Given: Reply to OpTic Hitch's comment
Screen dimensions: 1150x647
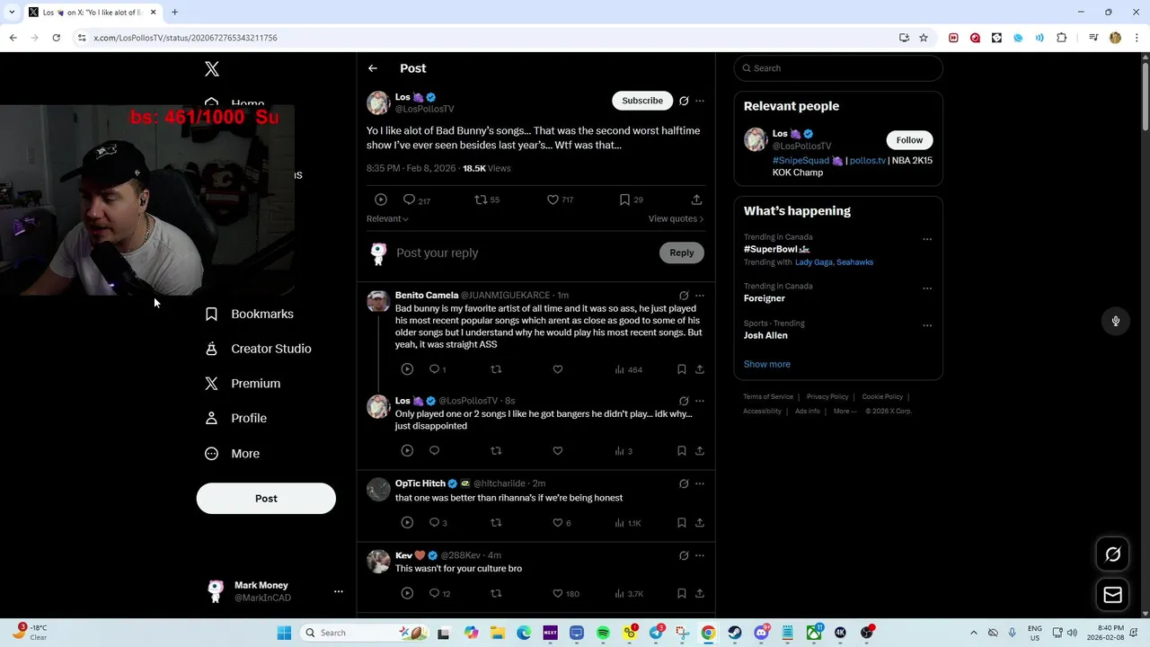Looking at the screenshot, I should [438, 523].
